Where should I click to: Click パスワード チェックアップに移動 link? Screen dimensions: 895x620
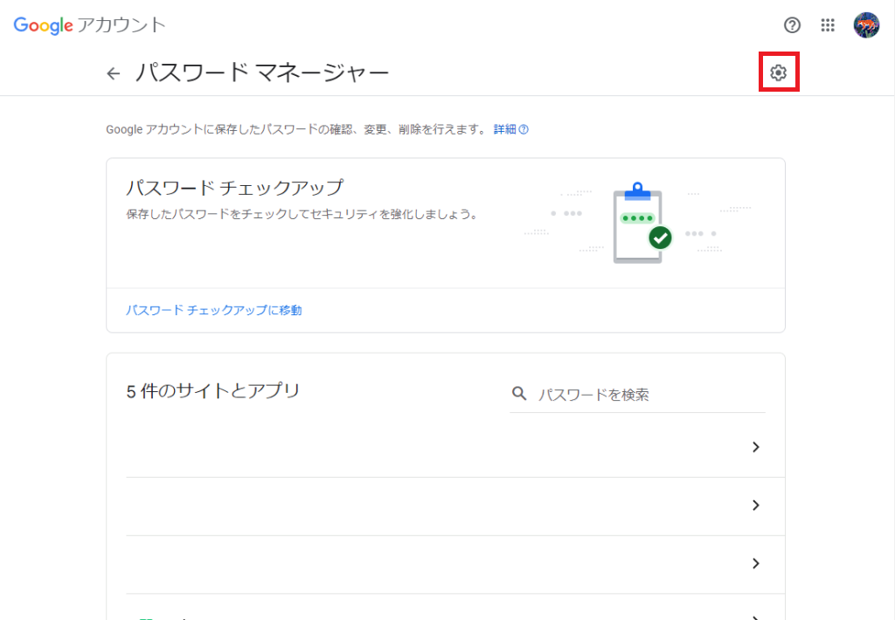[x=214, y=310]
